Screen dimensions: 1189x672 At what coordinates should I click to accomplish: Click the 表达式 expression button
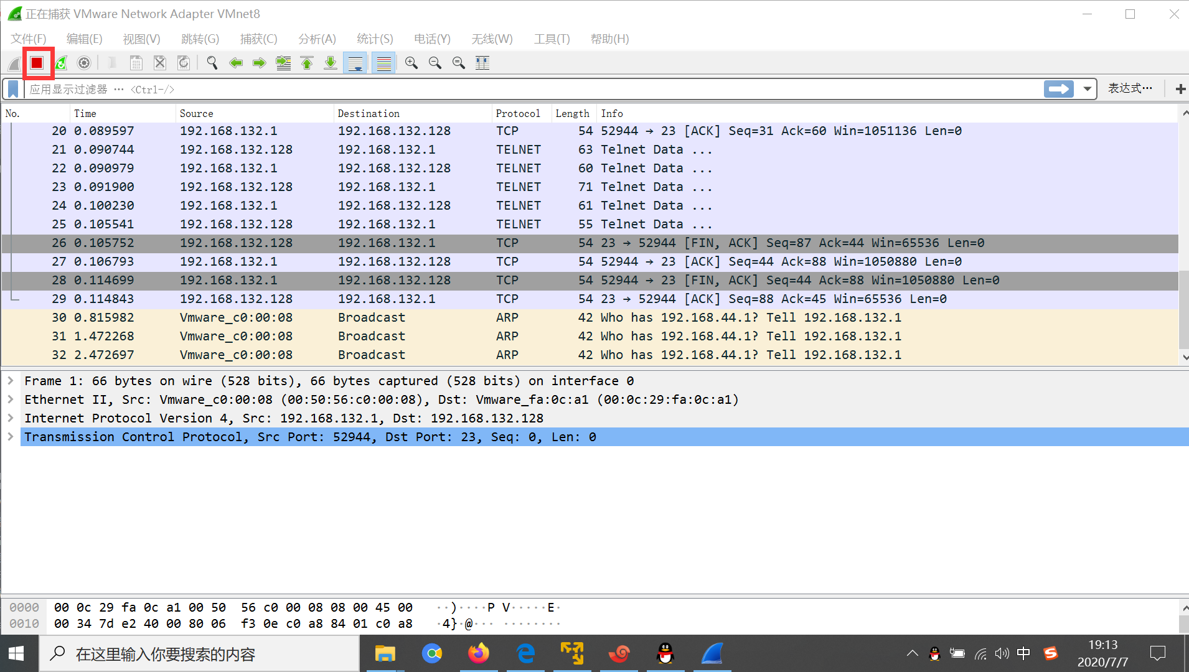click(1129, 88)
